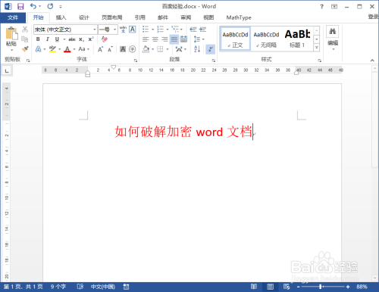Switch to the 引用 tab
Screen dimensions: 379x292
139,17
